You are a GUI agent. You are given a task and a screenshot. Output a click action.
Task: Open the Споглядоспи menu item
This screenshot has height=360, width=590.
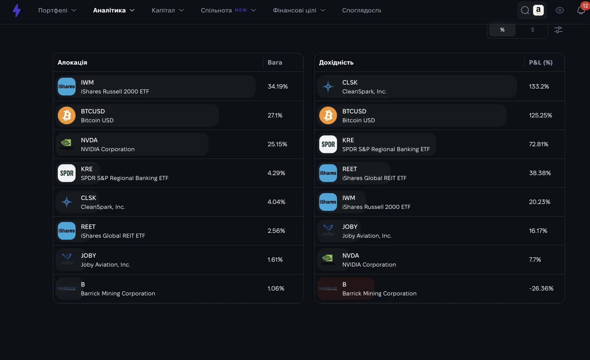coord(361,10)
